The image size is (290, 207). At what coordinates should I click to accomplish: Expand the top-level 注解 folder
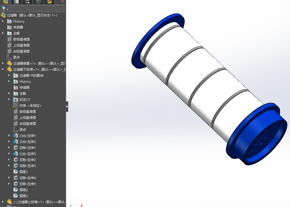[x=3, y=33]
